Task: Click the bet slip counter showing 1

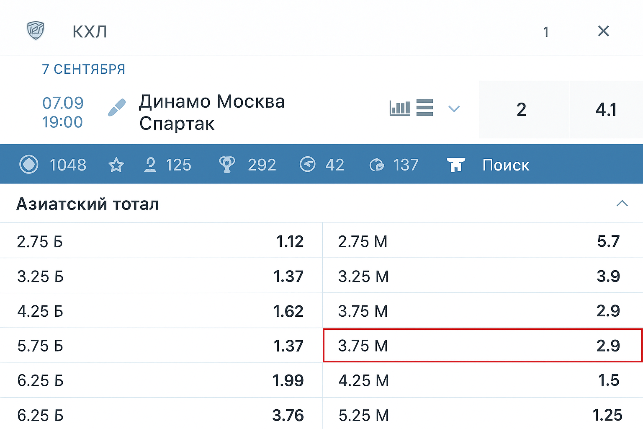Action: click(x=546, y=31)
